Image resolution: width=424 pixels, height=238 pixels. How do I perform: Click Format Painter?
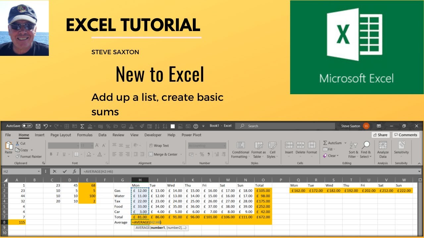[28, 157]
